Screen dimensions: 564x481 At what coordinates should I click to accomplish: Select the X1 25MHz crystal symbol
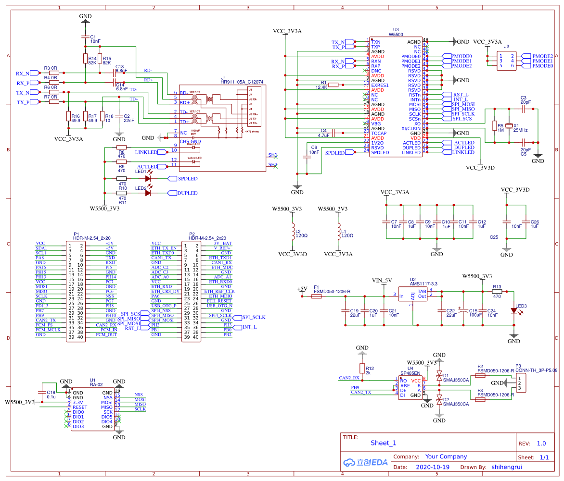coord(509,126)
